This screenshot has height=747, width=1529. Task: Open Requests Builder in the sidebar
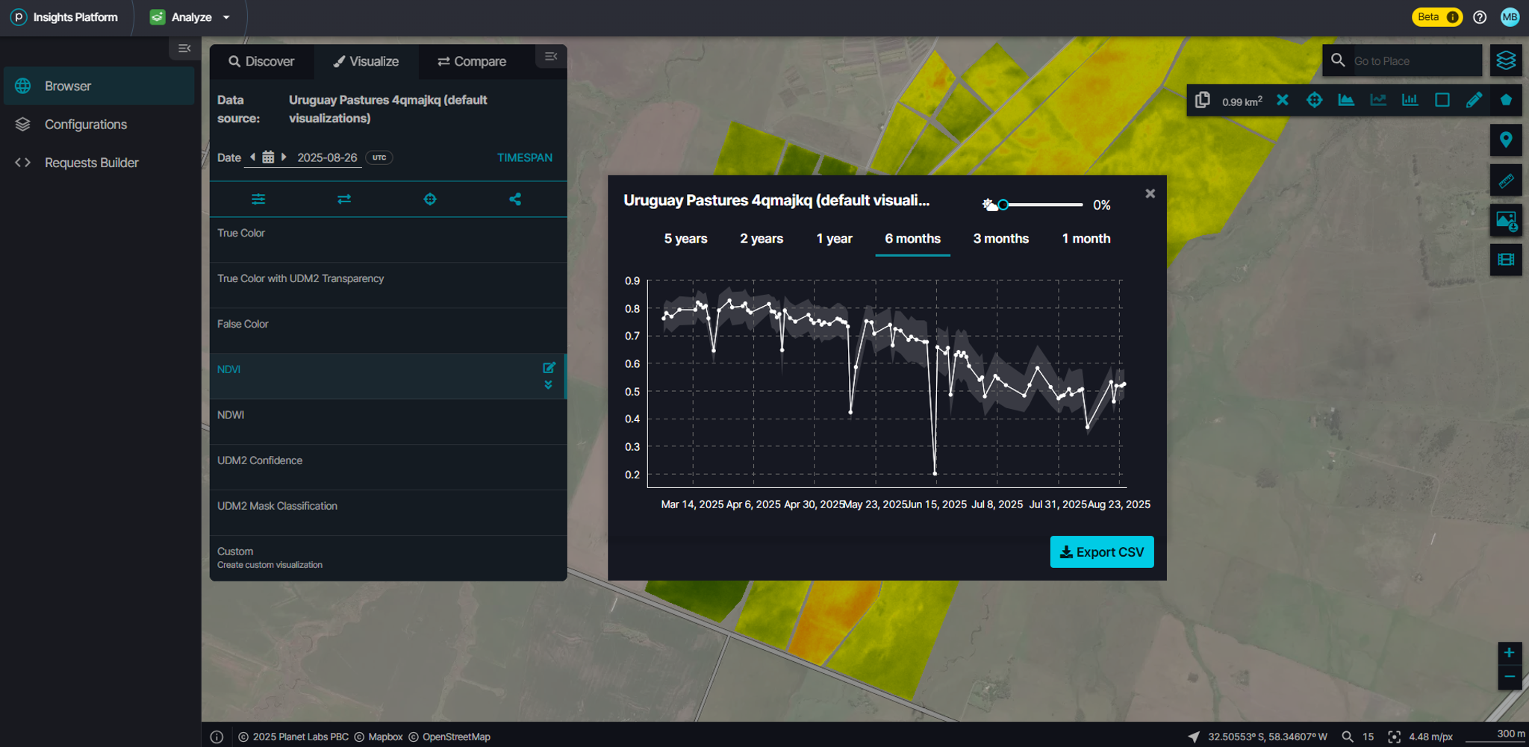[99, 163]
